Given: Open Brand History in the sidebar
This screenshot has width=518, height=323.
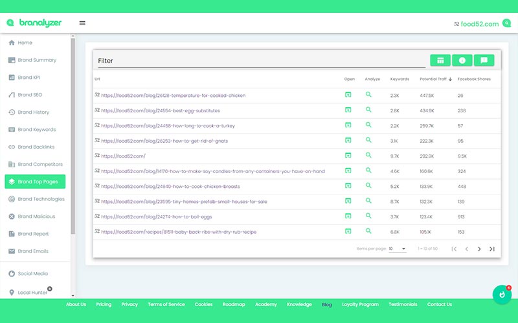Looking at the screenshot, I should coord(28,112).
